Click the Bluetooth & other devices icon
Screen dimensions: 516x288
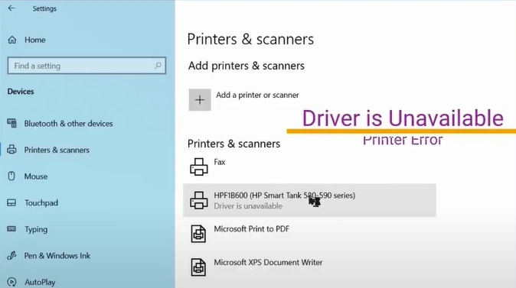pos(11,124)
